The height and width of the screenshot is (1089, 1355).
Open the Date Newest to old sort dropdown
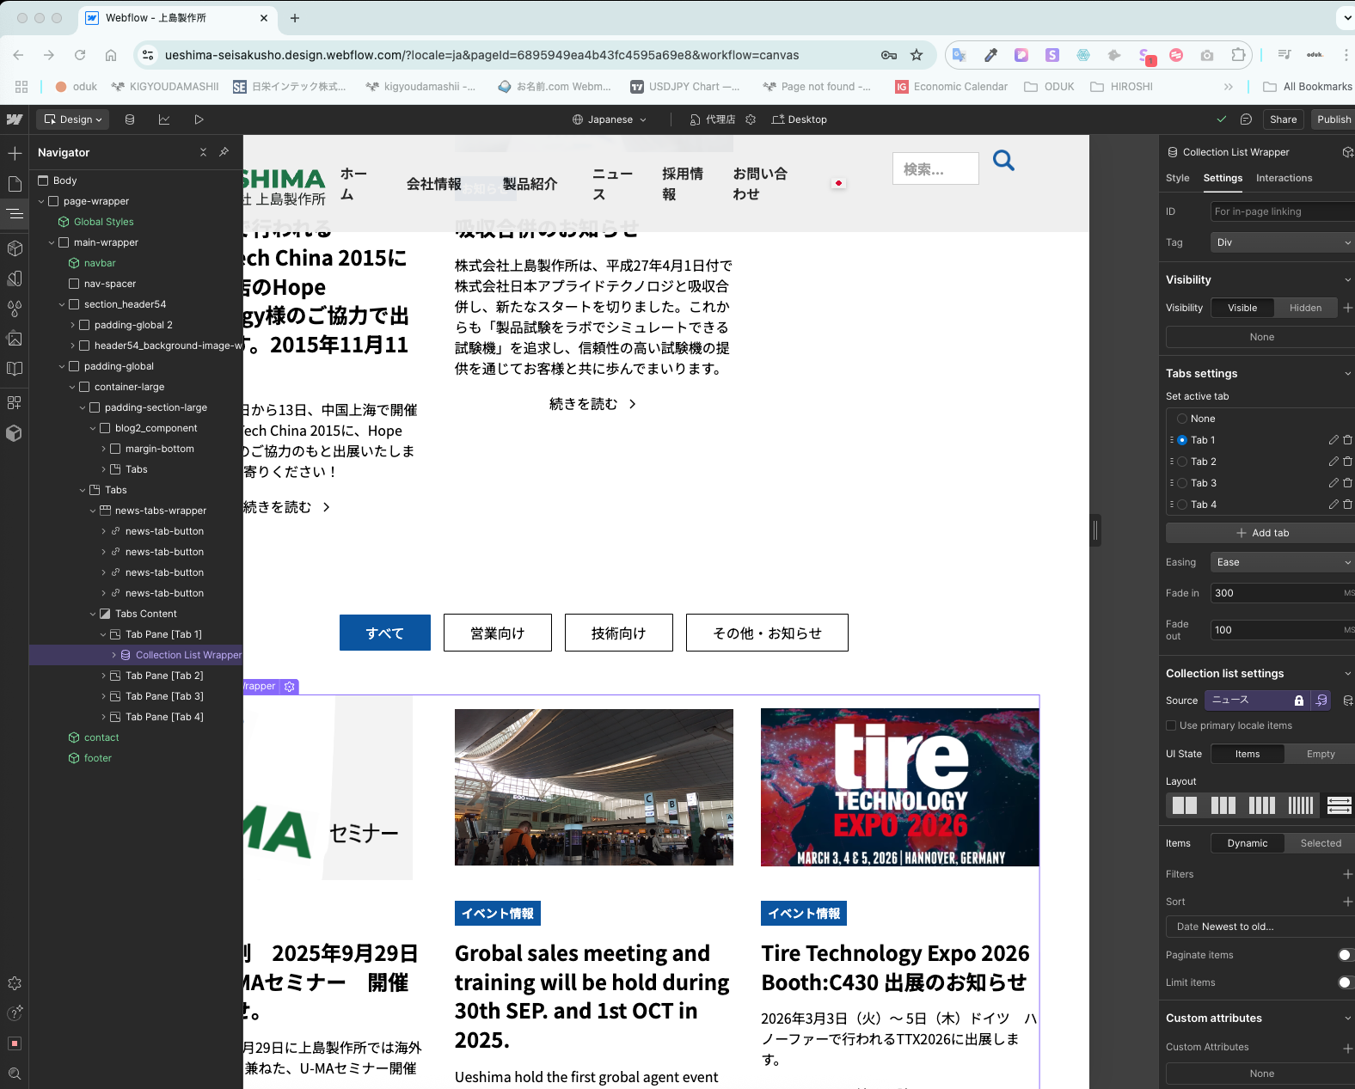pyautogui.click(x=1260, y=927)
